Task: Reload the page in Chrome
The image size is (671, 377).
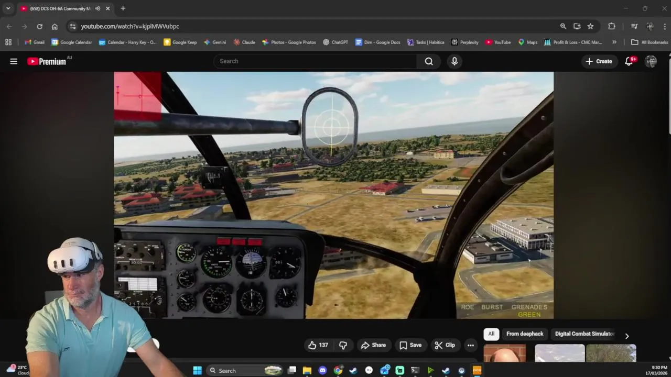Action: 39,26
